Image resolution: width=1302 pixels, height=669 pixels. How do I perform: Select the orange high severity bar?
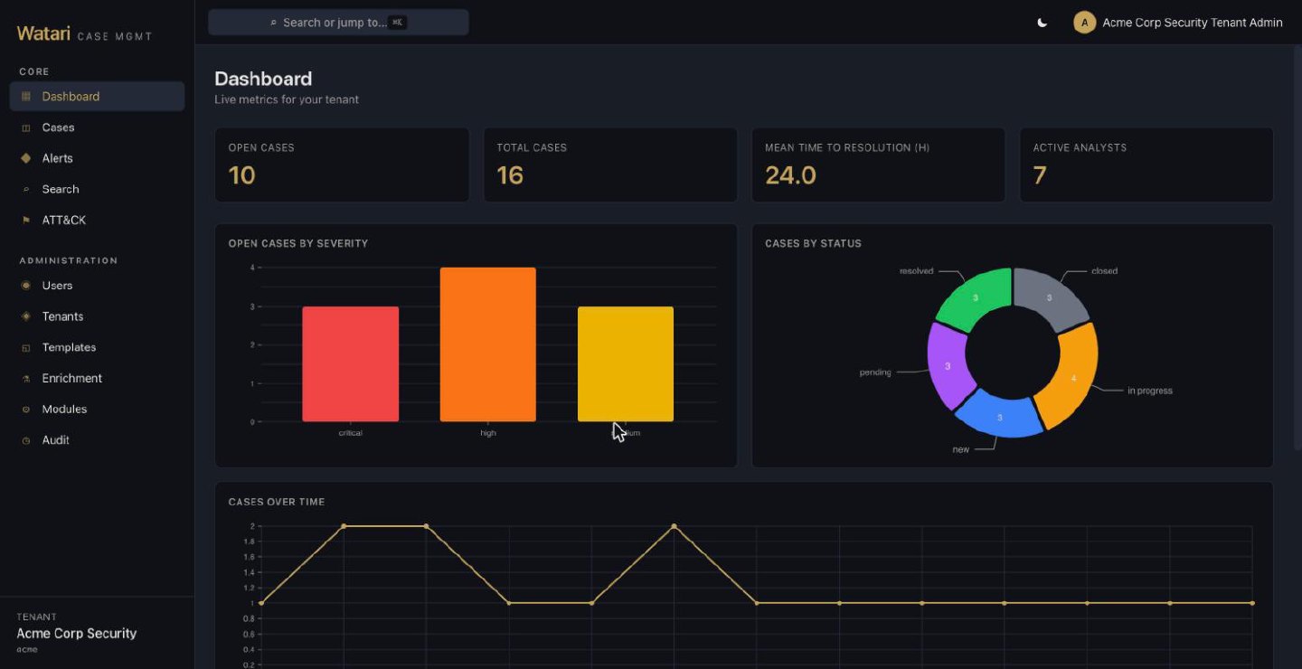click(x=488, y=344)
